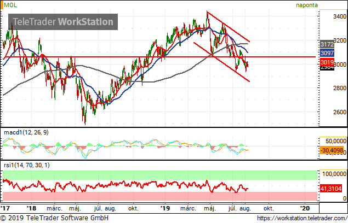Click the orange -30,4098 MACD value tag

point(332,151)
